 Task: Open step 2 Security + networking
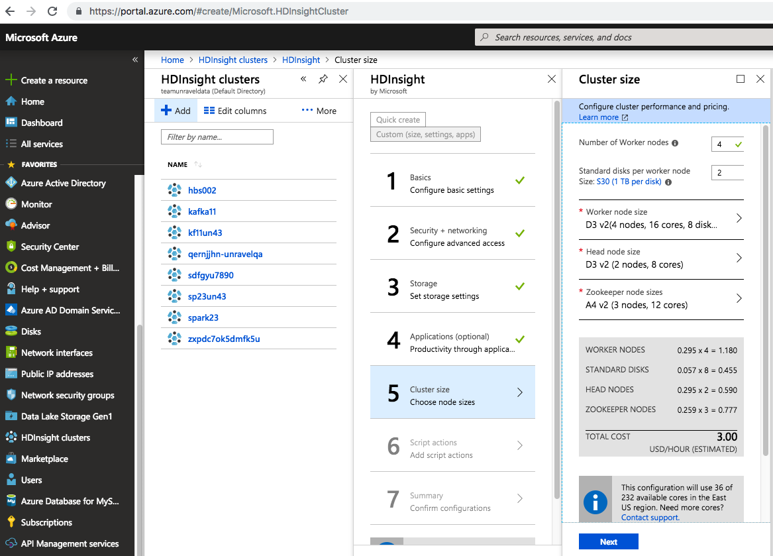(x=452, y=233)
